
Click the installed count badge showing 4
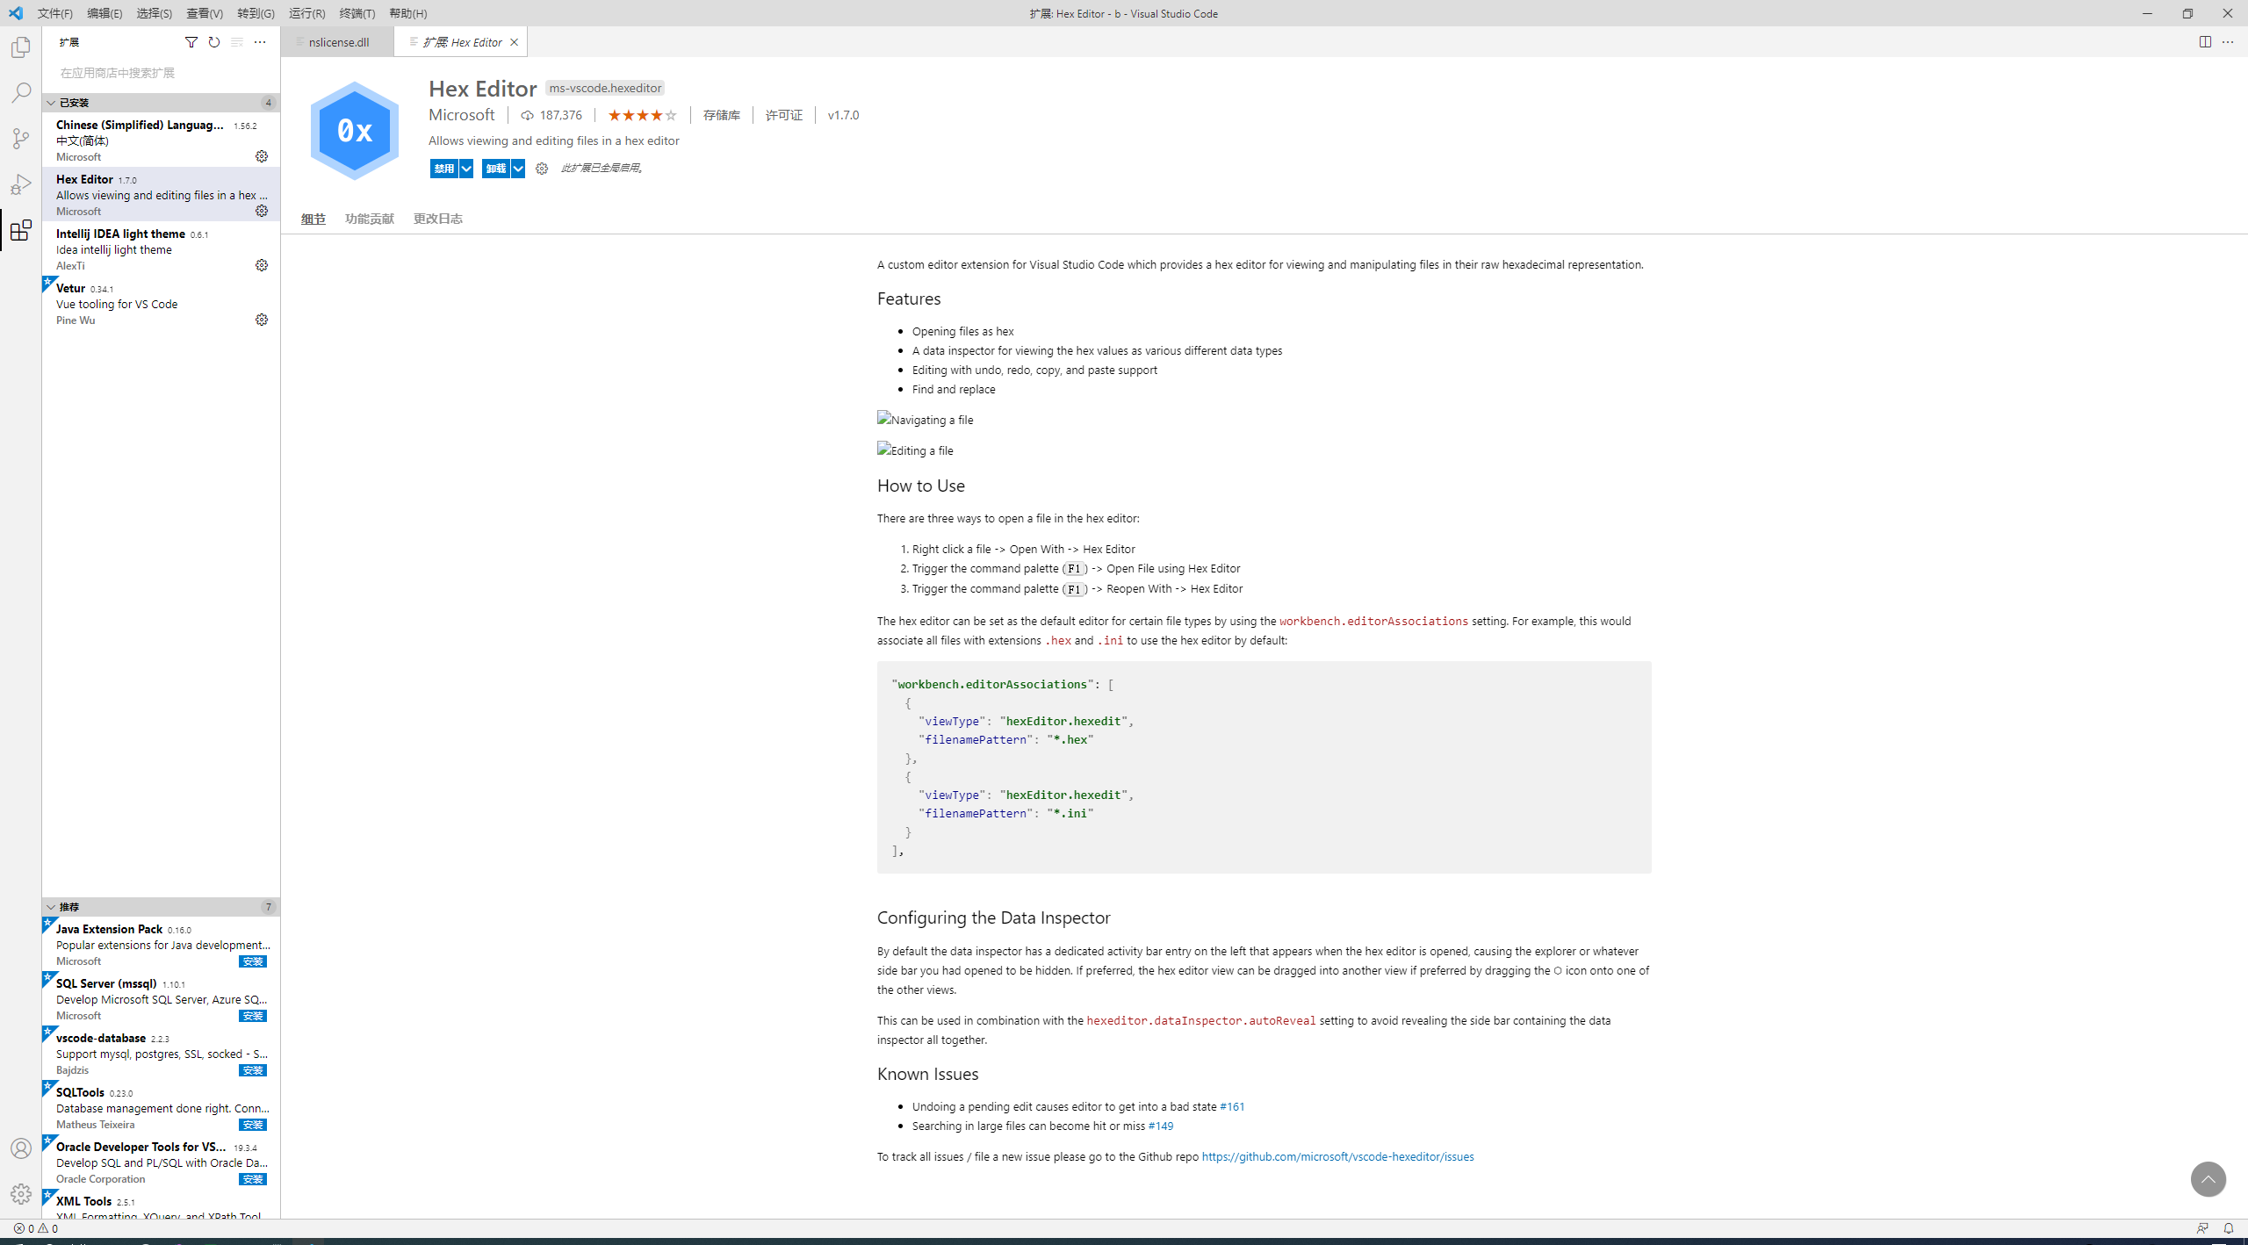[x=268, y=103]
